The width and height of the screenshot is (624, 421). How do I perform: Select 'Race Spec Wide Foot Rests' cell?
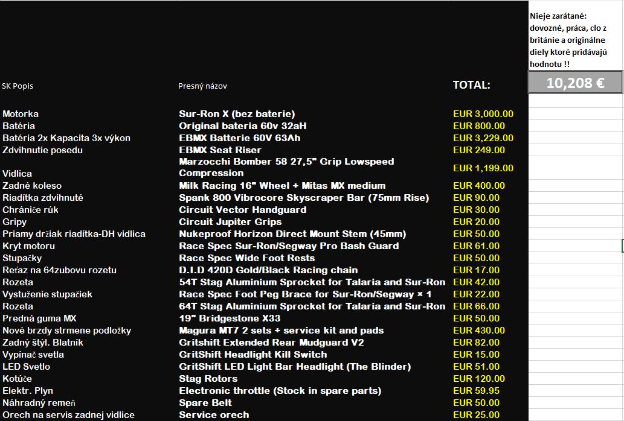246,258
